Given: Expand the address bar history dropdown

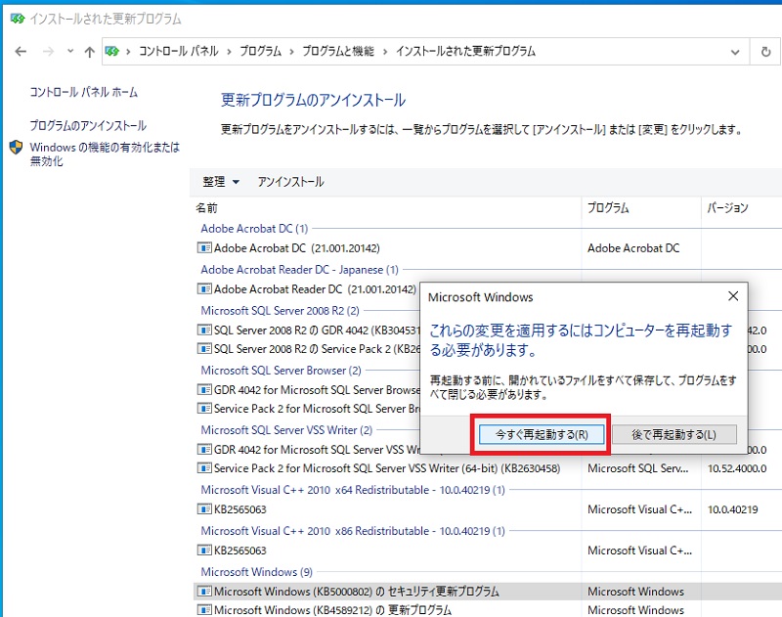Looking at the screenshot, I should pyautogui.click(x=735, y=52).
